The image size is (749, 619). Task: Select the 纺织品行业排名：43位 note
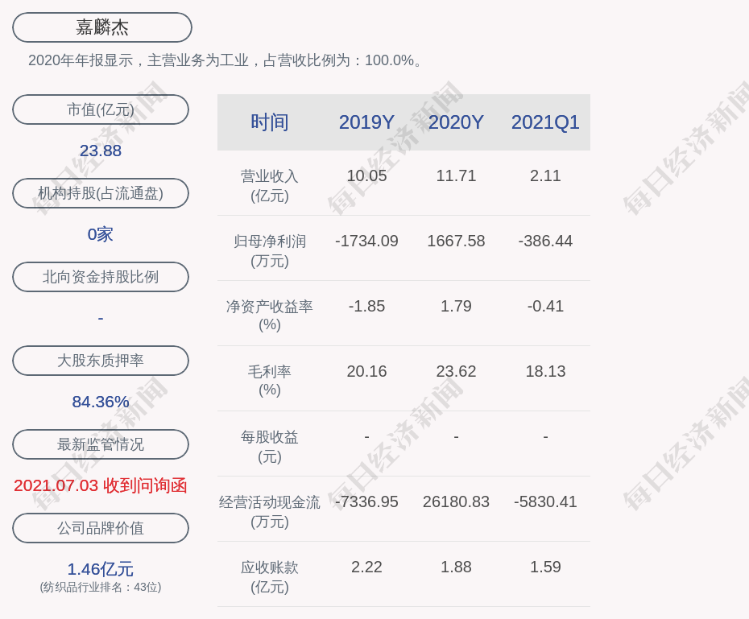coord(101,587)
